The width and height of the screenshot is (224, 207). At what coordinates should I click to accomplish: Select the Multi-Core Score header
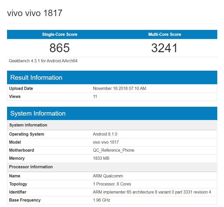(165, 34)
